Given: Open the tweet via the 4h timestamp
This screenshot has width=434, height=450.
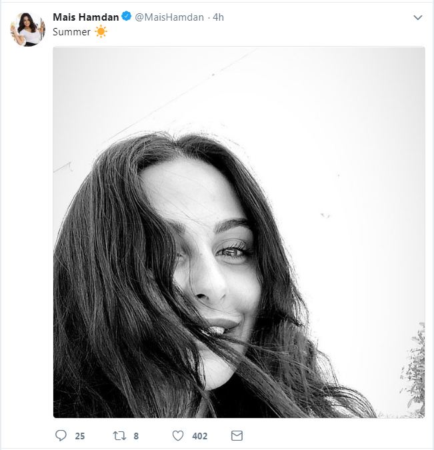Looking at the screenshot, I should click(x=218, y=17).
